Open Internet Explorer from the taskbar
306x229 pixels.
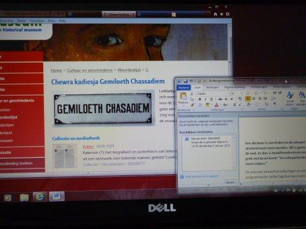(x=40, y=197)
